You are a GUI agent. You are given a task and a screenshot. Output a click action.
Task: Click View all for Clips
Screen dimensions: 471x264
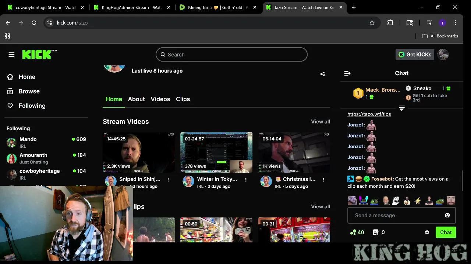[x=321, y=206]
